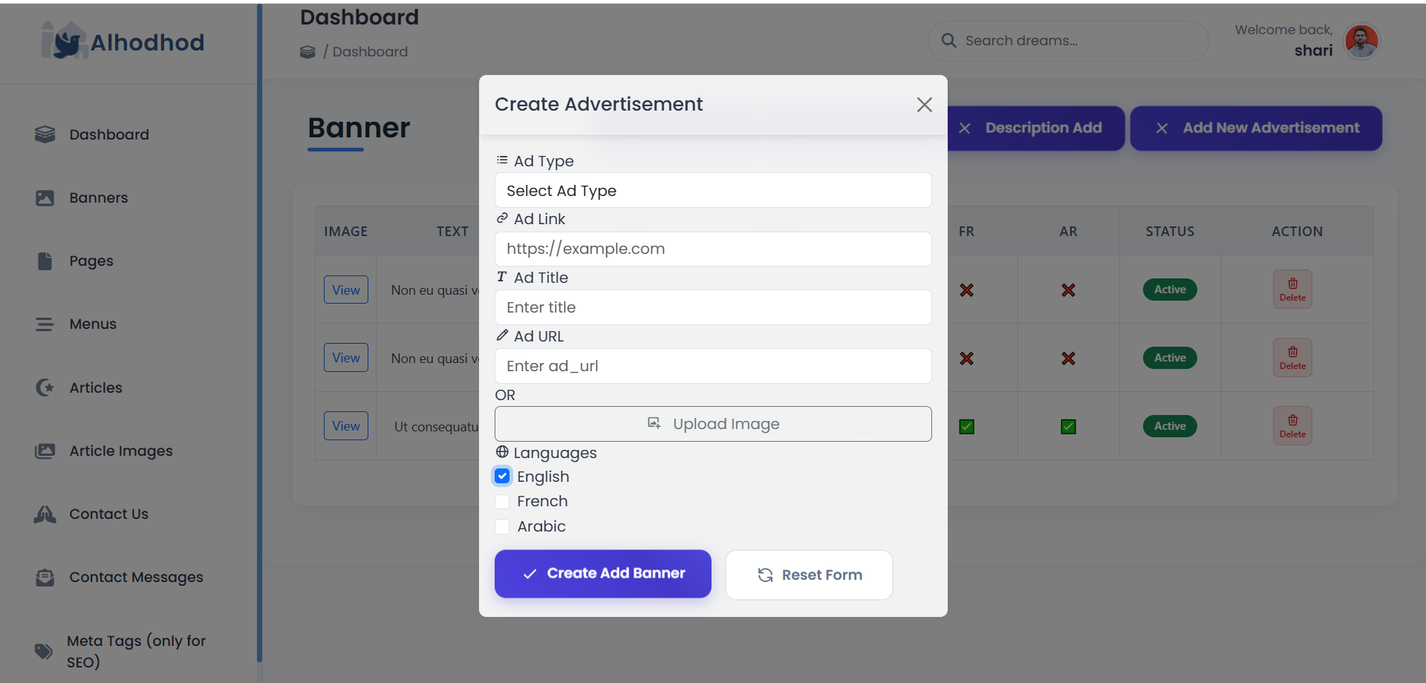Click the Articles moon-star icon in sidebar
The image size is (1426, 683).
pos(45,388)
